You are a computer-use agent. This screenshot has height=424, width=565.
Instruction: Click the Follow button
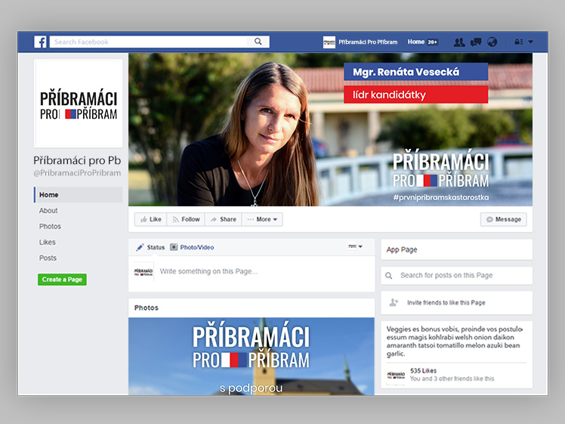[x=186, y=219]
